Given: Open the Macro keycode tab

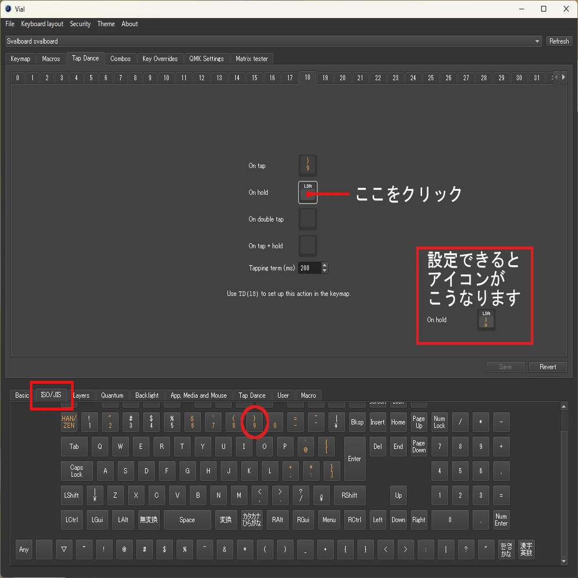Looking at the screenshot, I should (x=308, y=395).
